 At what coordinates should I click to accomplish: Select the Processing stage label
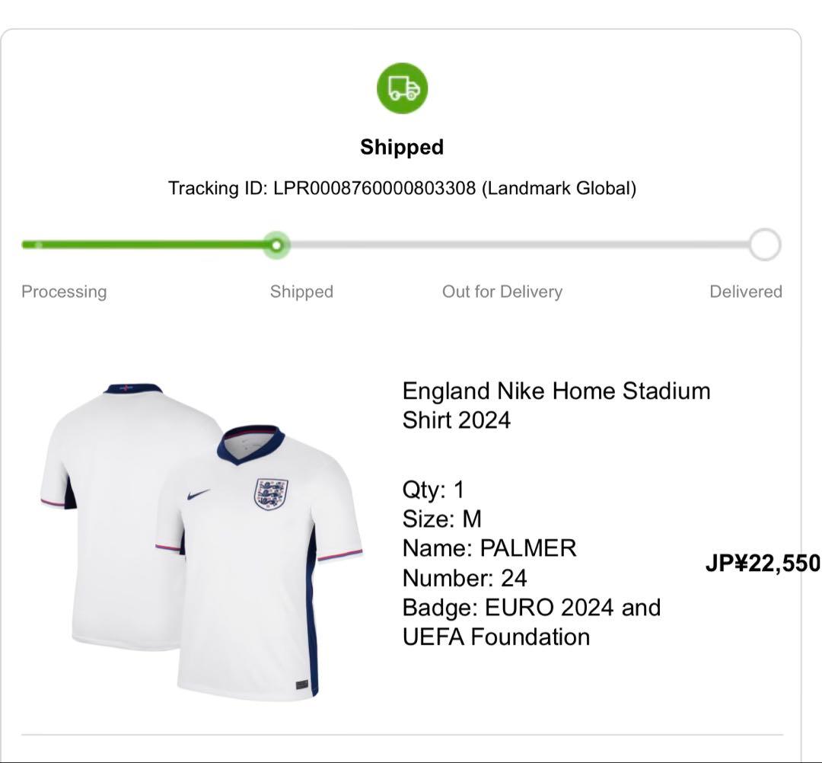64,291
